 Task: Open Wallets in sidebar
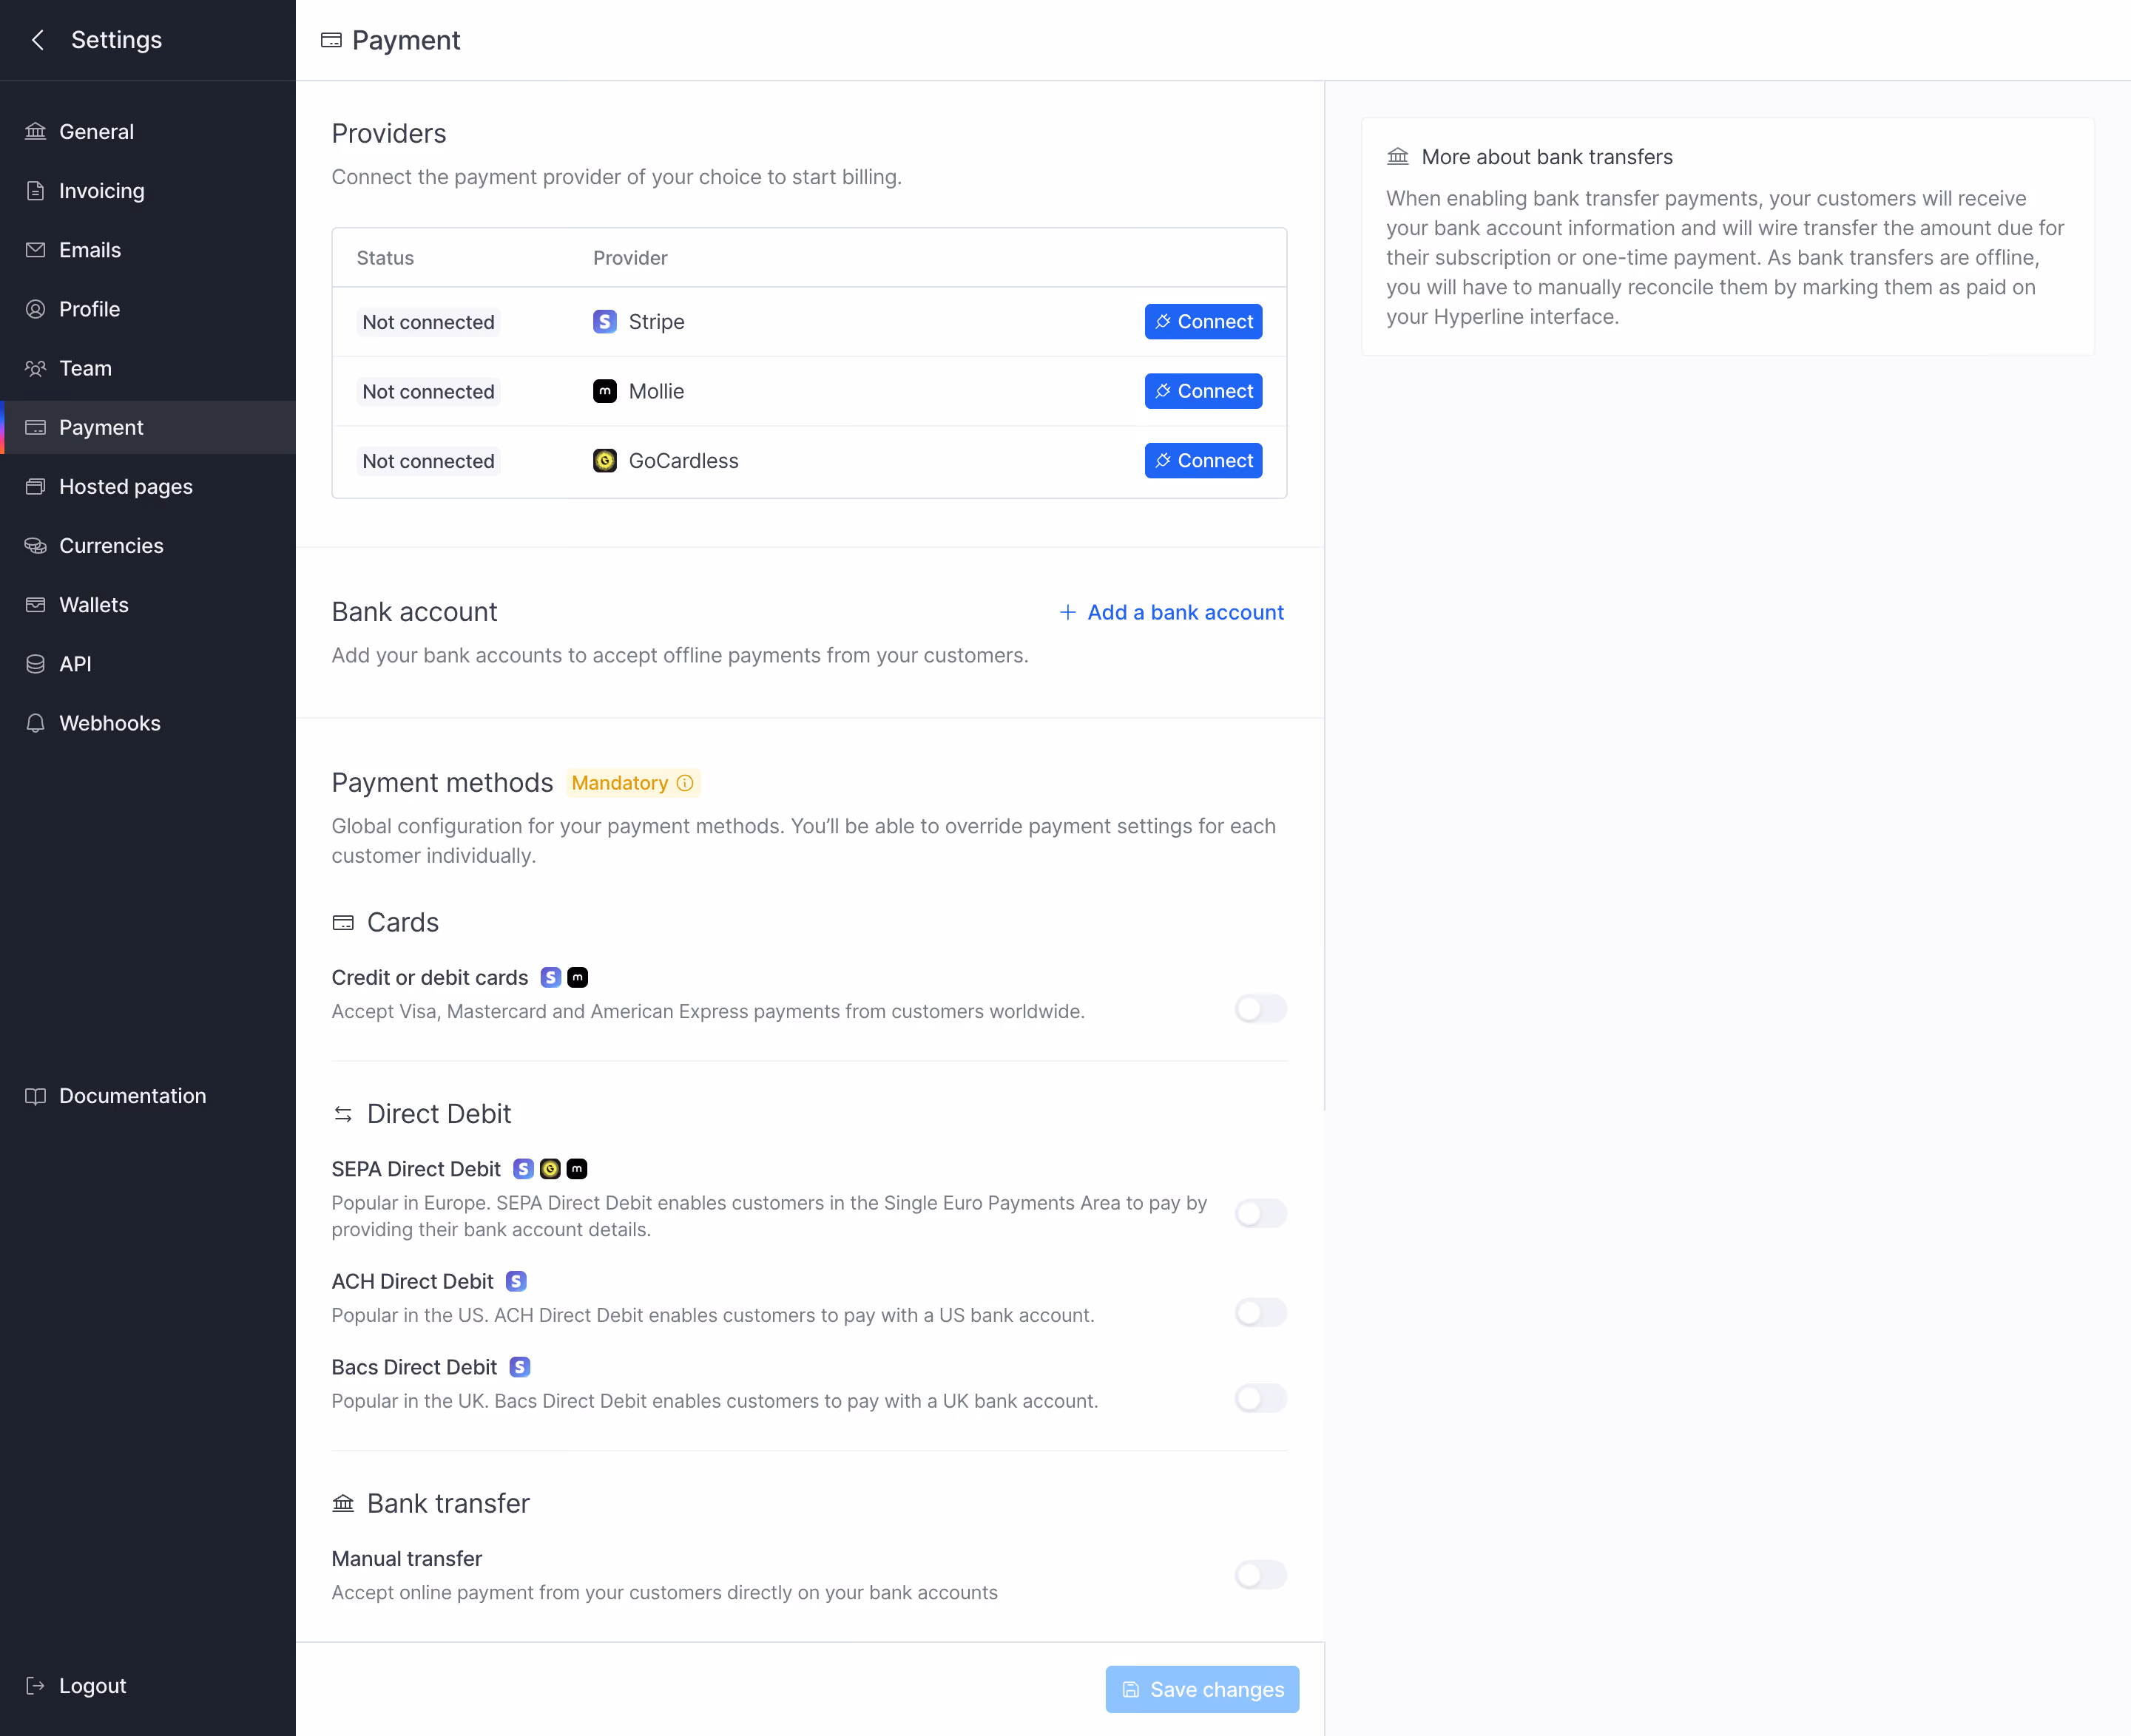[148, 605]
